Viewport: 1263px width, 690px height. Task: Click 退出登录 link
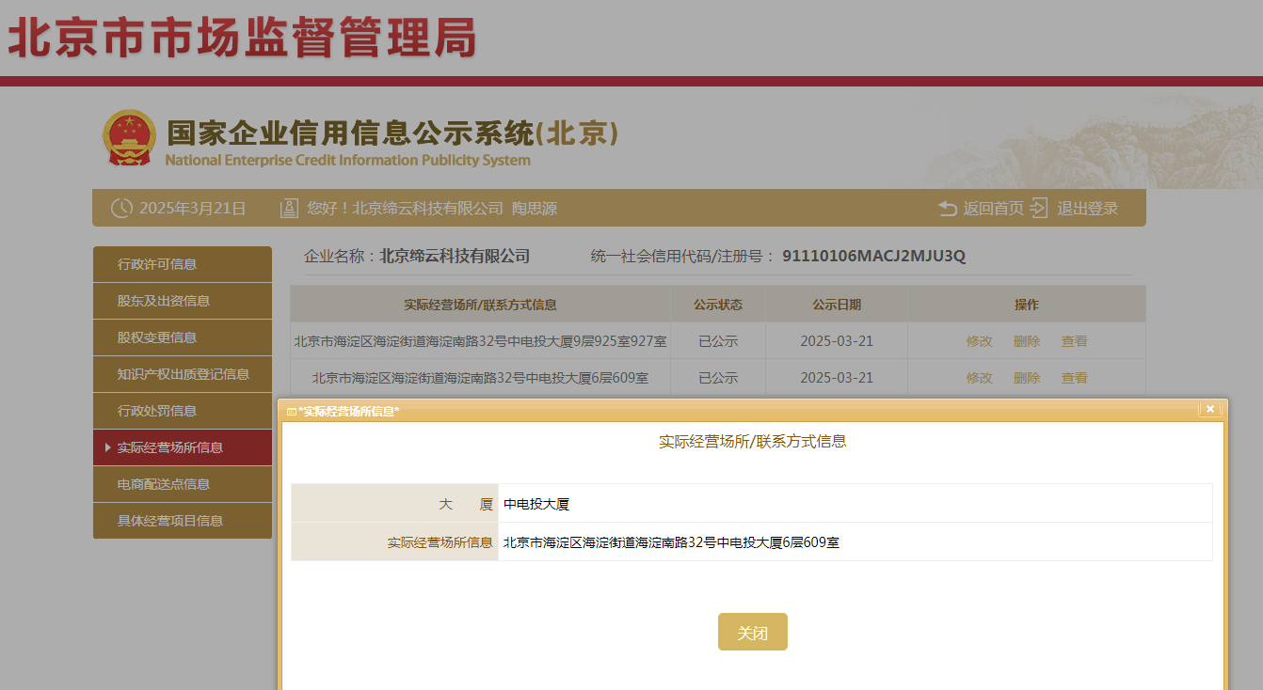pos(1087,209)
